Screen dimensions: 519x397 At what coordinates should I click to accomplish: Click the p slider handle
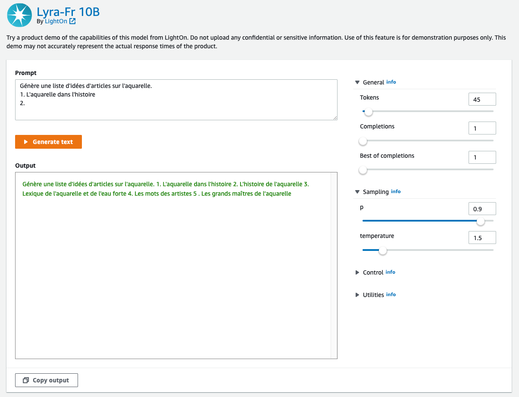tap(481, 221)
